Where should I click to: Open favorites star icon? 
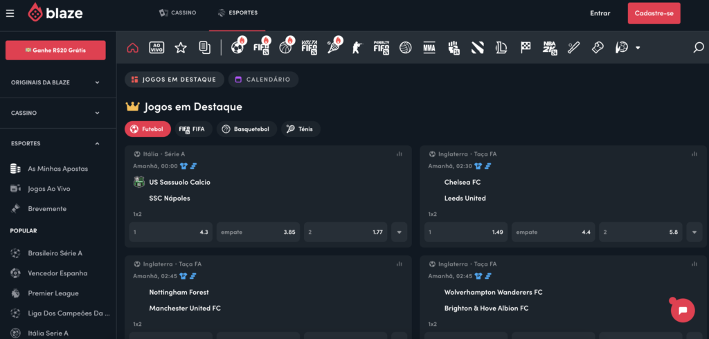point(181,48)
